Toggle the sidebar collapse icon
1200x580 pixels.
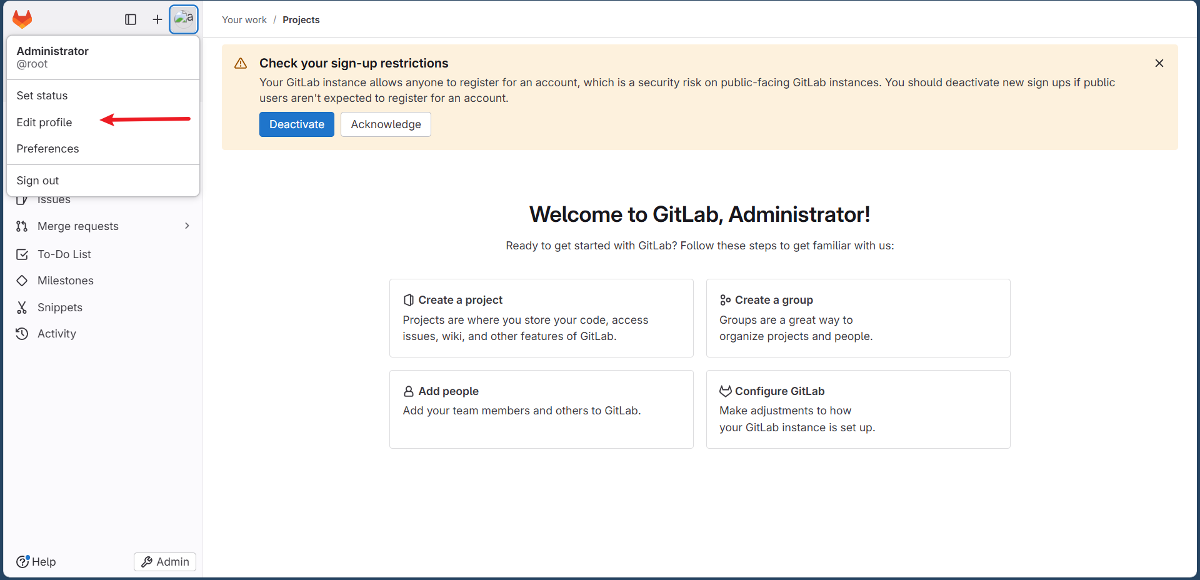click(x=131, y=19)
